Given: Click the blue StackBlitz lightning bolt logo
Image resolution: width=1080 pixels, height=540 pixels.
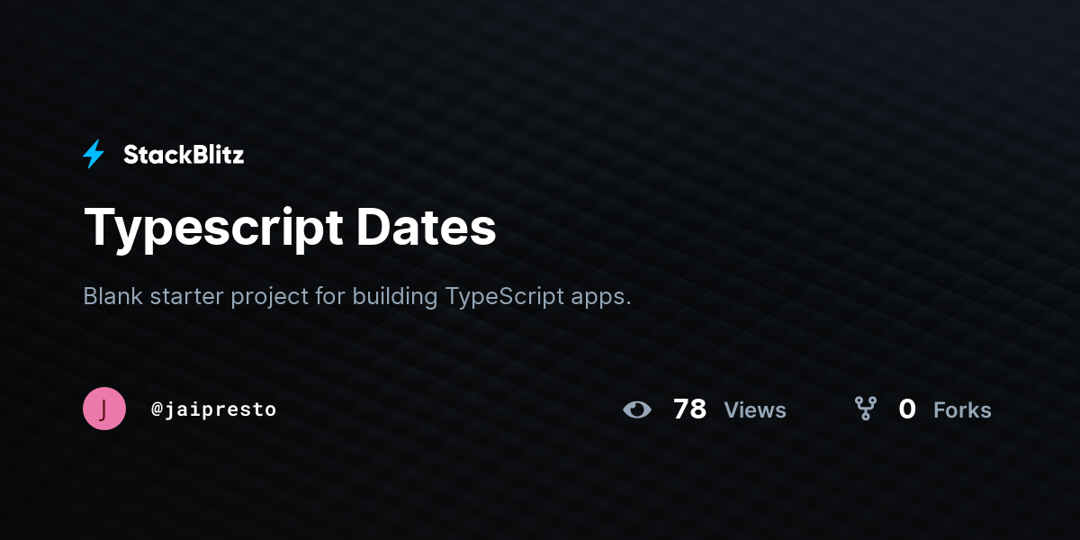Looking at the screenshot, I should tap(94, 155).
